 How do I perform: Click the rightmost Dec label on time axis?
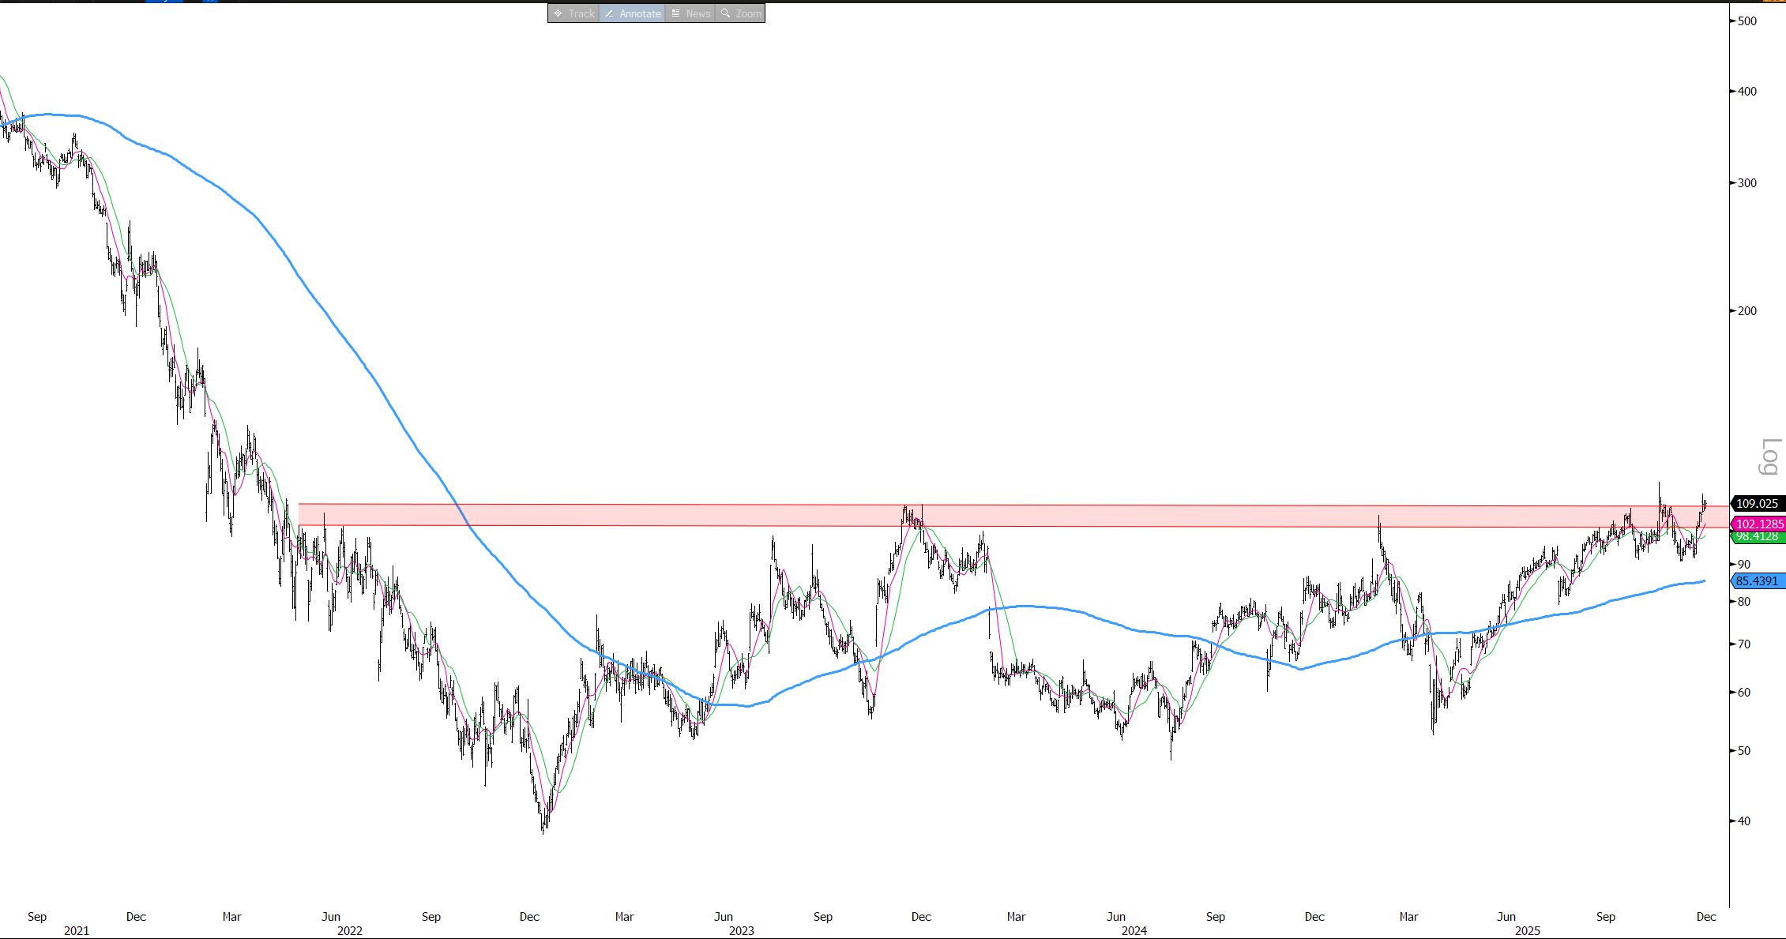(x=1706, y=916)
